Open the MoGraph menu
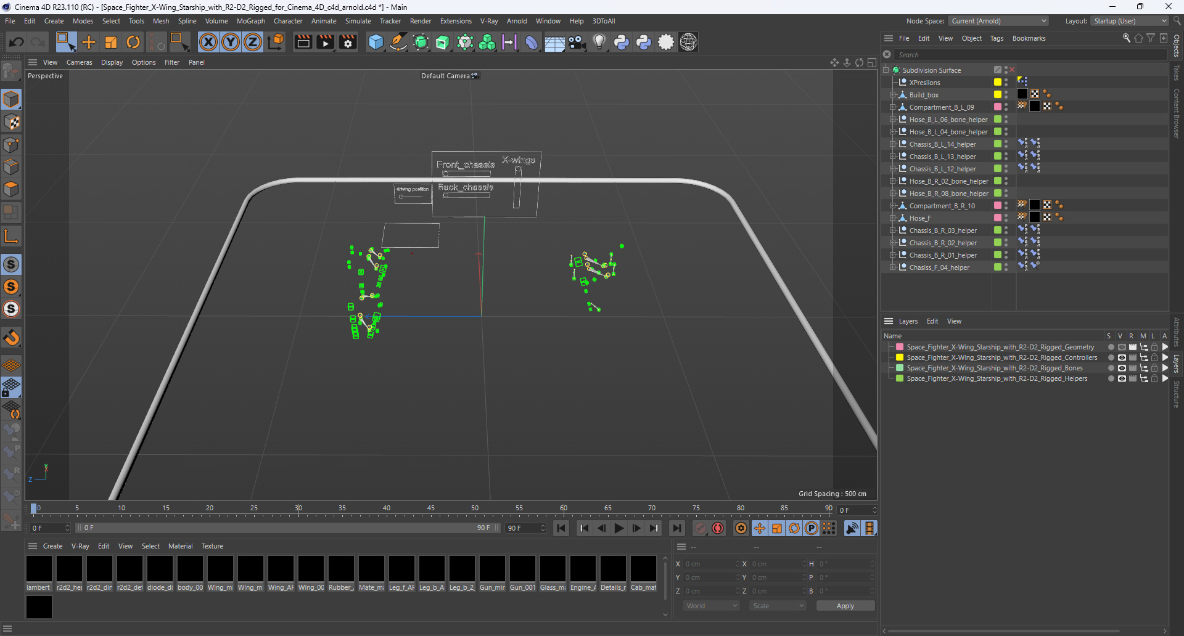 (250, 21)
